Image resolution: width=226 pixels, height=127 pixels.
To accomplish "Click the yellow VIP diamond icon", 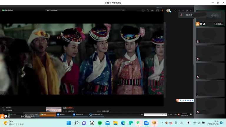I will [162, 11].
